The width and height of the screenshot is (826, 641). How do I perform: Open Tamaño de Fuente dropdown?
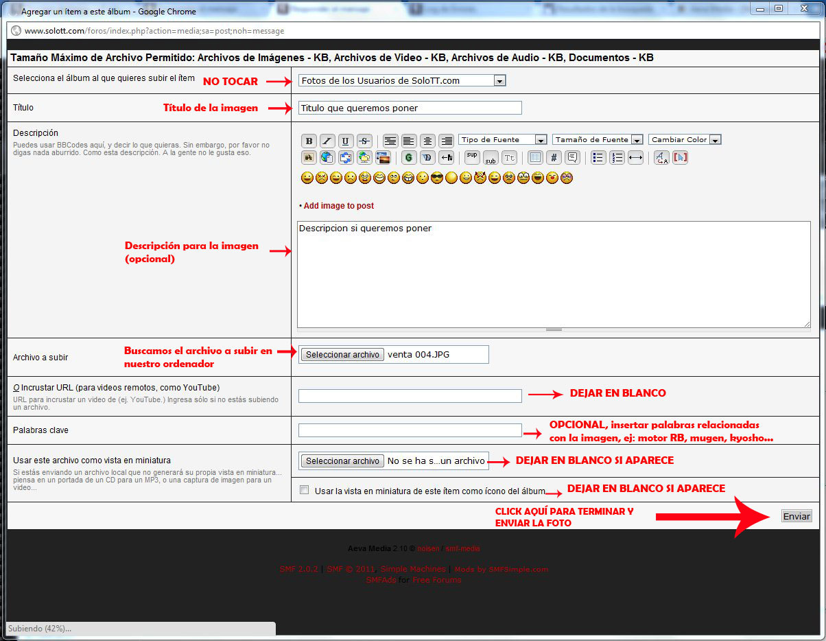click(598, 139)
